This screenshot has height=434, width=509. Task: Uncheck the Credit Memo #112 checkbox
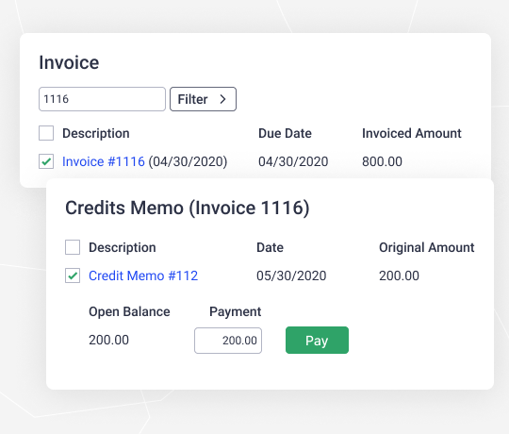73,275
